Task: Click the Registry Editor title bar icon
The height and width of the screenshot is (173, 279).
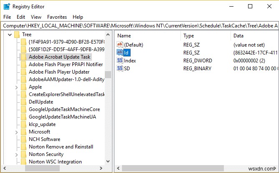Action: point(6,6)
